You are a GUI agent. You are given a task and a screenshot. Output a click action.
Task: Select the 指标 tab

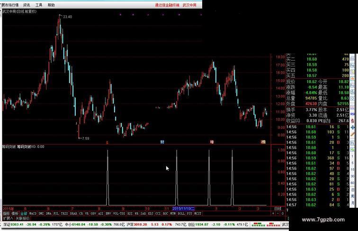(x=6, y=213)
